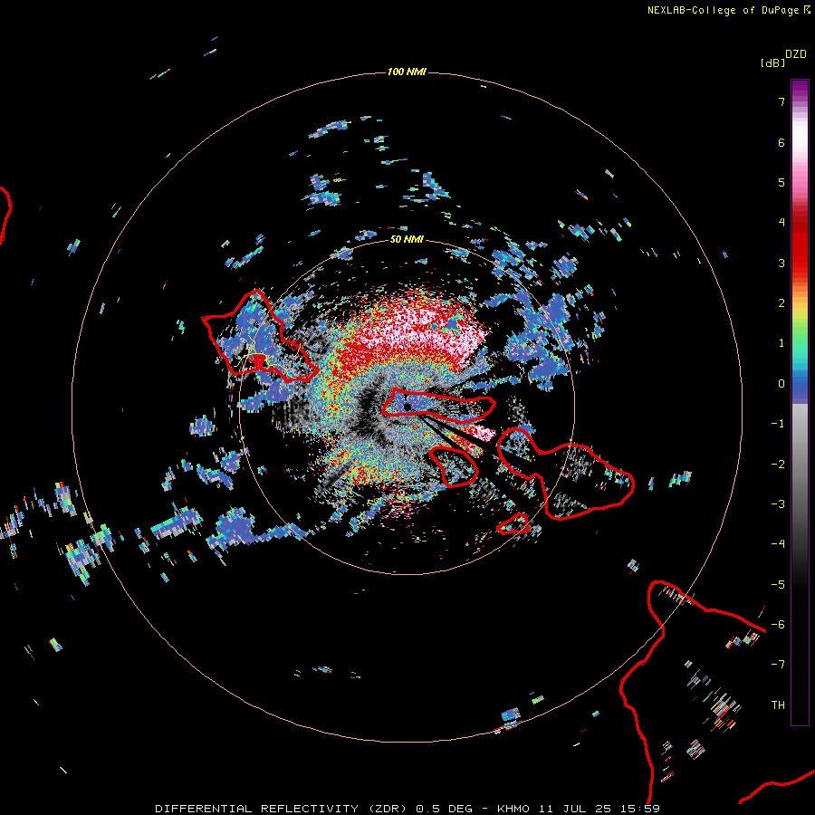Click the 3 dB label on the color scale
This screenshot has height=815, width=815.
[781, 263]
